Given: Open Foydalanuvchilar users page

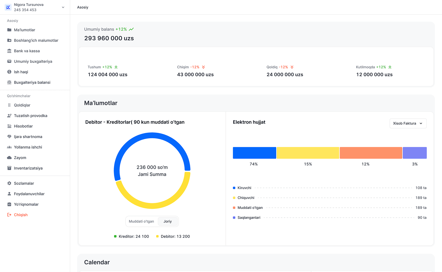Looking at the screenshot, I should (x=29, y=194).
